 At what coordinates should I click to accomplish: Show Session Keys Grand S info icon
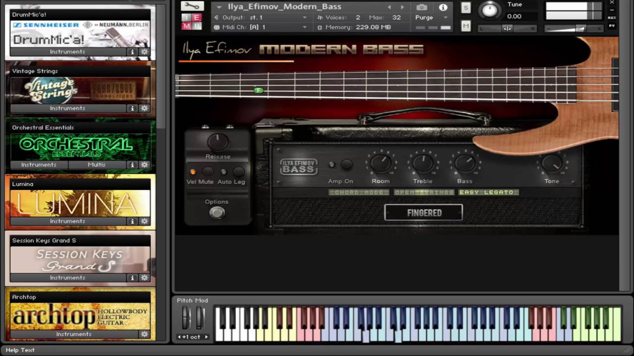(x=132, y=277)
